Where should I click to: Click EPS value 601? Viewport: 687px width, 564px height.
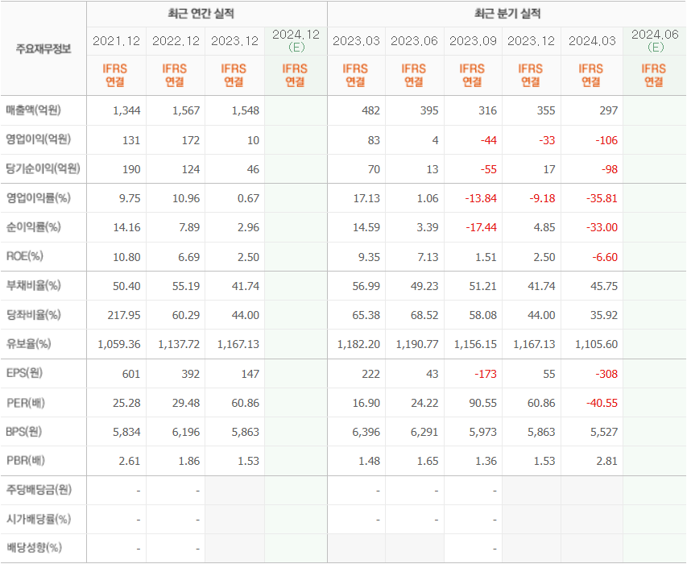point(131,374)
